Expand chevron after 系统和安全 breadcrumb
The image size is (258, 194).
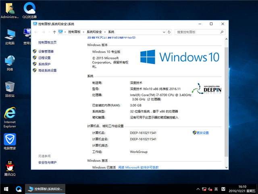(x=105, y=32)
